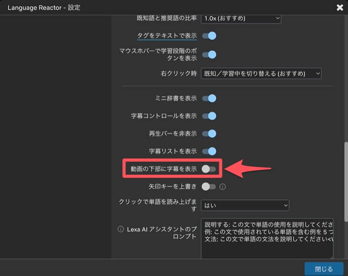Image resolution: width=348 pixels, height=276 pixels.
Task: Click info icon next to Lexa AI prompt label
Action: tap(120, 229)
